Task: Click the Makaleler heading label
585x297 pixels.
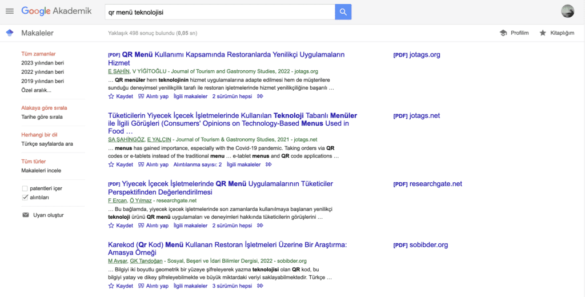Action: click(37, 33)
